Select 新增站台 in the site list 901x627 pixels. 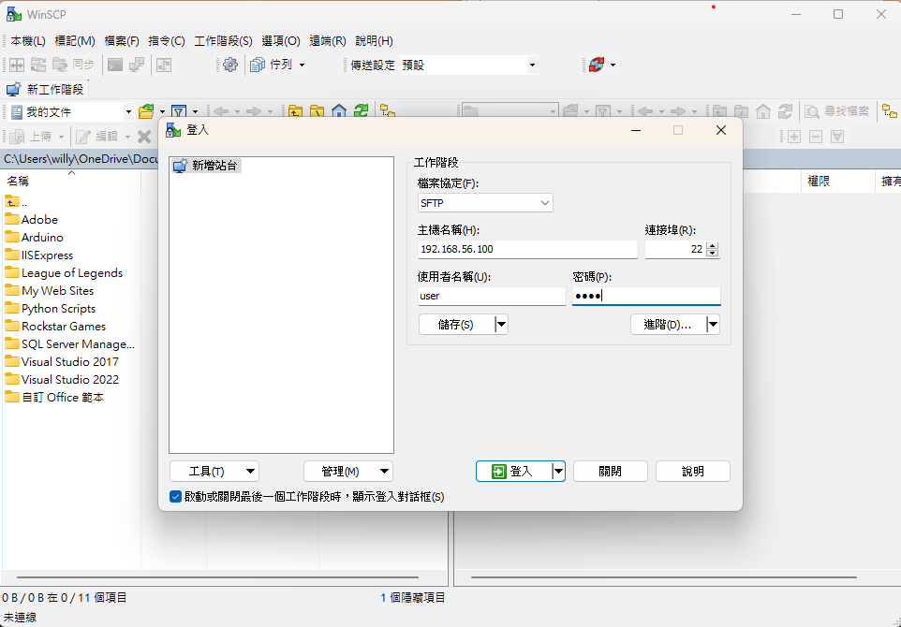206,166
